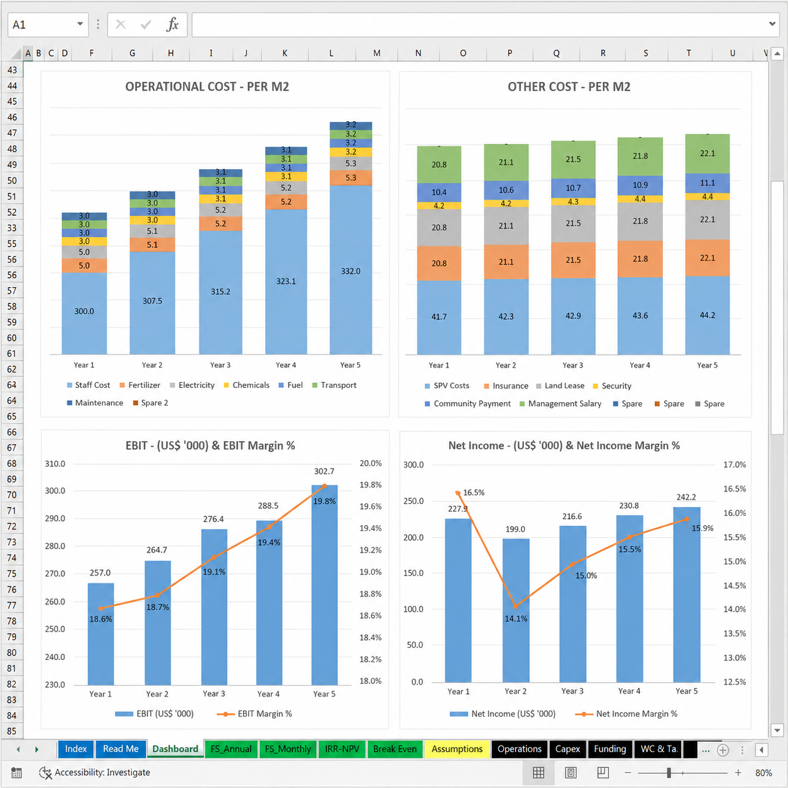788x788 pixels.
Task: Click the horizontal scroll left arrow
Action: click(x=762, y=750)
